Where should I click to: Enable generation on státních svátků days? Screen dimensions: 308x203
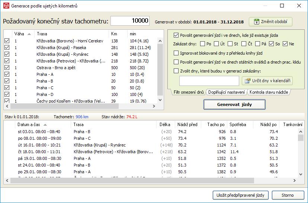click(176, 62)
